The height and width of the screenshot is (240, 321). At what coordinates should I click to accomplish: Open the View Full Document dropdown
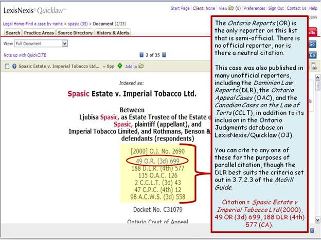(41, 44)
